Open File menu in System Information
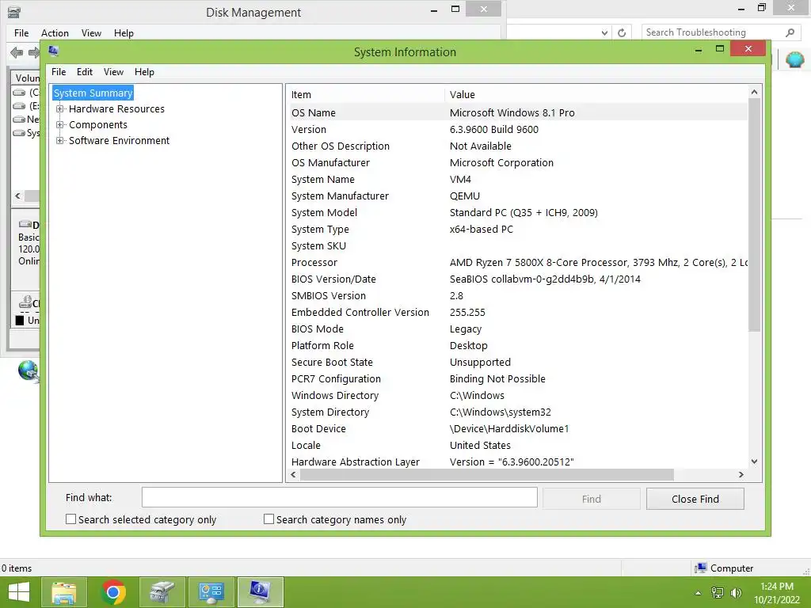The width and height of the screenshot is (811, 608). tap(59, 72)
